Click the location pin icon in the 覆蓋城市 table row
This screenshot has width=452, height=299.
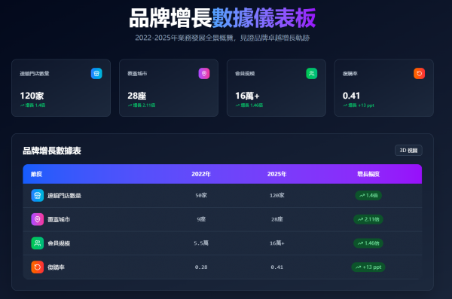coord(38,219)
